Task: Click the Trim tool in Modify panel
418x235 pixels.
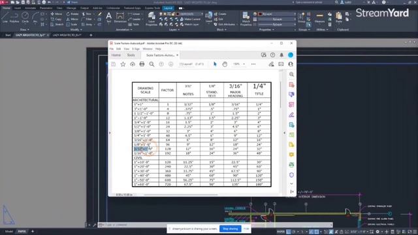Action: click(x=87, y=14)
